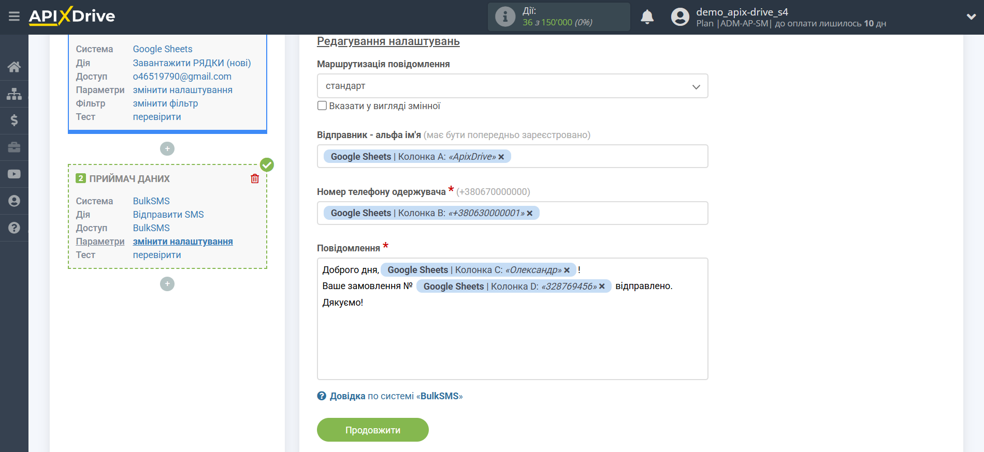This screenshot has width=984, height=452.
Task: Click the Параметри label in receiver block
Action: click(100, 242)
